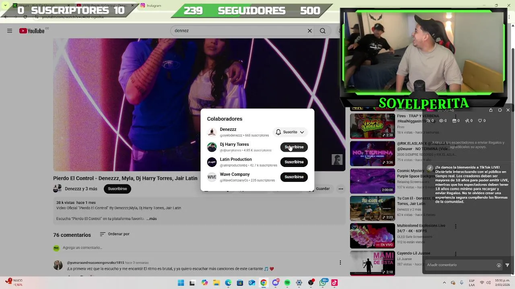
Task: Click the eye views counter in TikTok panel
Action: (443, 120)
